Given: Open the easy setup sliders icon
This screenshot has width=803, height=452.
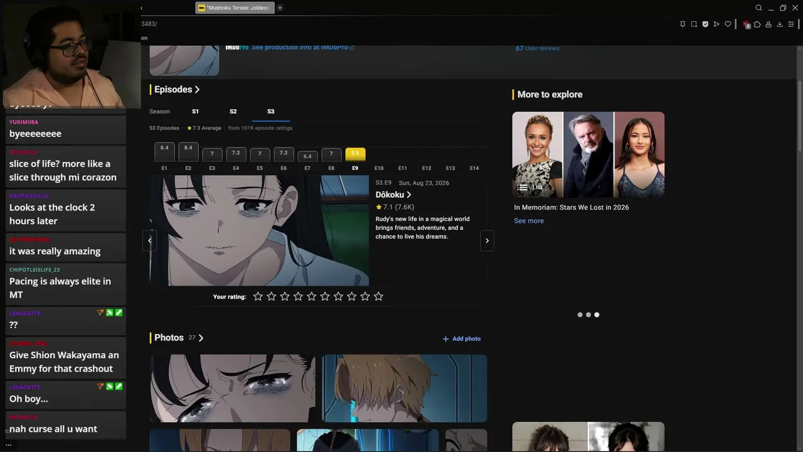Looking at the screenshot, I should pyautogui.click(x=791, y=24).
